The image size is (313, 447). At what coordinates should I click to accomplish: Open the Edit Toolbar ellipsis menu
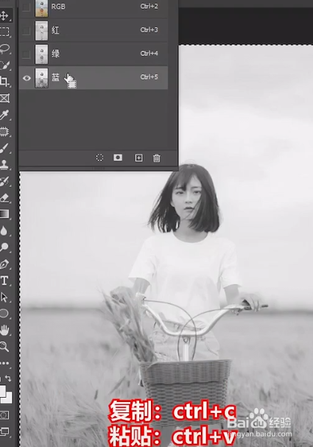pyautogui.click(x=4, y=363)
